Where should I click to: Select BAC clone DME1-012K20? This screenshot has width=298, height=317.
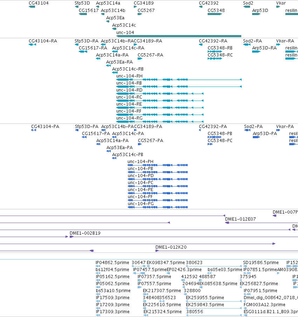pyautogui.click(x=227, y=251)
